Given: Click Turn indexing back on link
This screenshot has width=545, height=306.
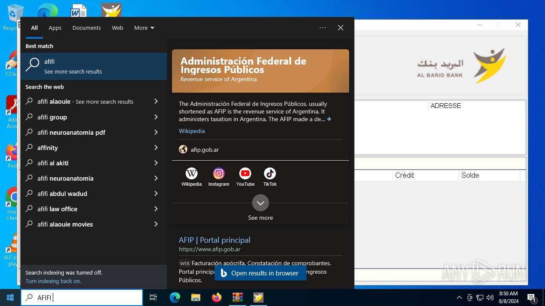Looking at the screenshot, I should (53, 281).
